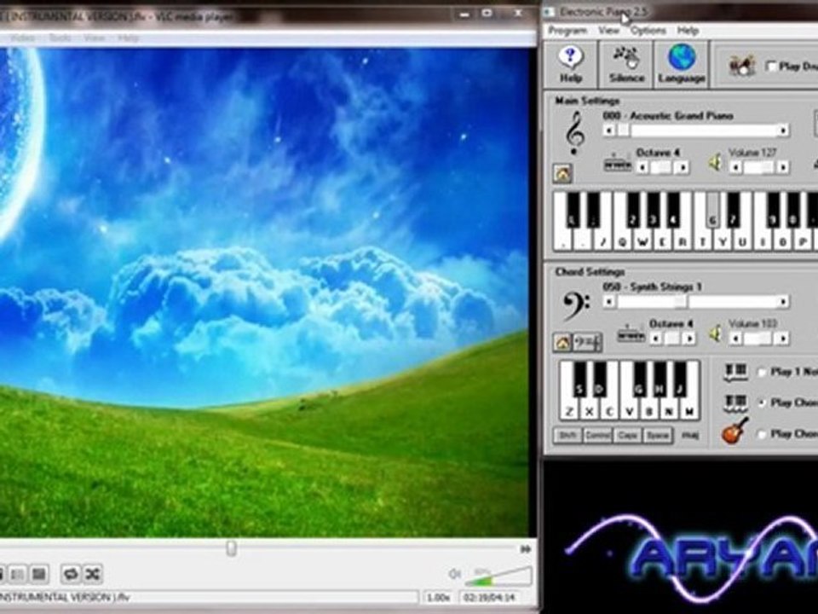The image size is (818, 614).
Task: Click the home button in Chord Settings
Action: pyautogui.click(x=562, y=343)
